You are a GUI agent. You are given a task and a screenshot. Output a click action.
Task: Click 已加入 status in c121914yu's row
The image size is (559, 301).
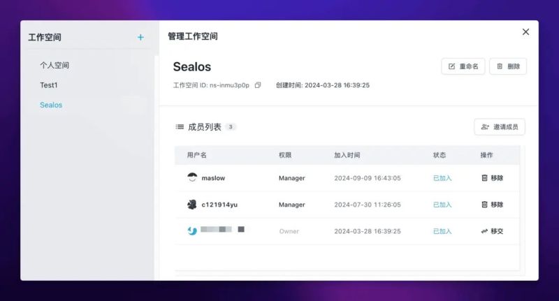click(442, 205)
